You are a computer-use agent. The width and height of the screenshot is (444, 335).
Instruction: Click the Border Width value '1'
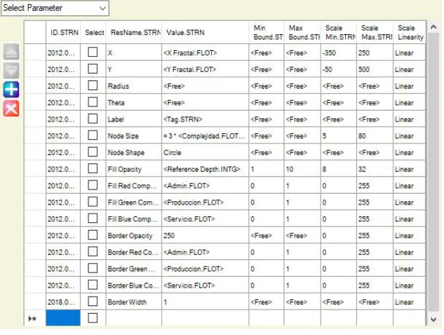[x=206, y=302]
